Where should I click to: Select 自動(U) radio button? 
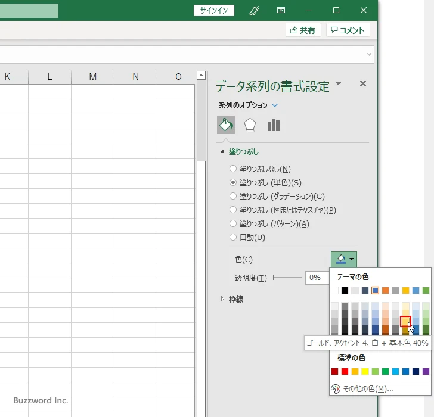233,237
